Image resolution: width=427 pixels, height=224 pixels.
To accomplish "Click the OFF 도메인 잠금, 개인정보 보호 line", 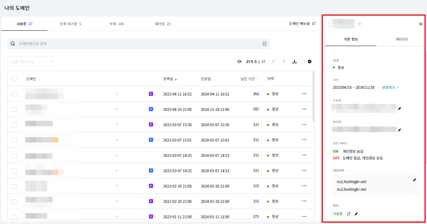I will [358, 158].
